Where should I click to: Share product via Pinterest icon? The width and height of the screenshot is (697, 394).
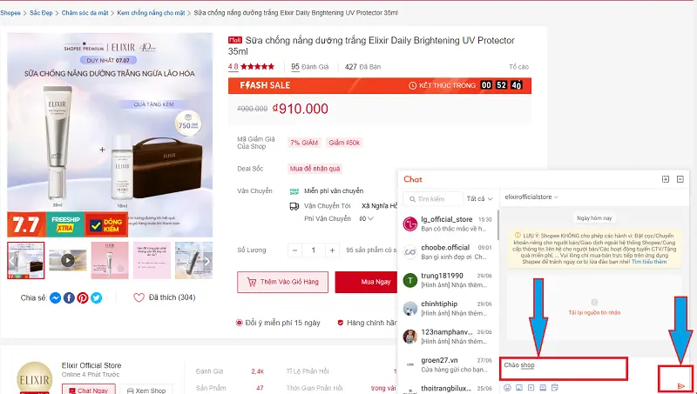click(x=83, y=297)
